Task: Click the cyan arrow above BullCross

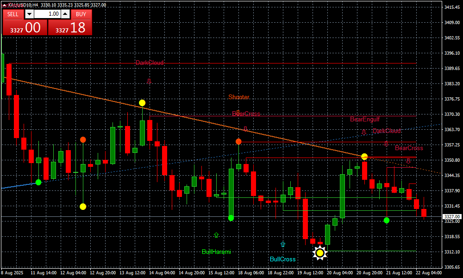Action: tap(283, 244)
